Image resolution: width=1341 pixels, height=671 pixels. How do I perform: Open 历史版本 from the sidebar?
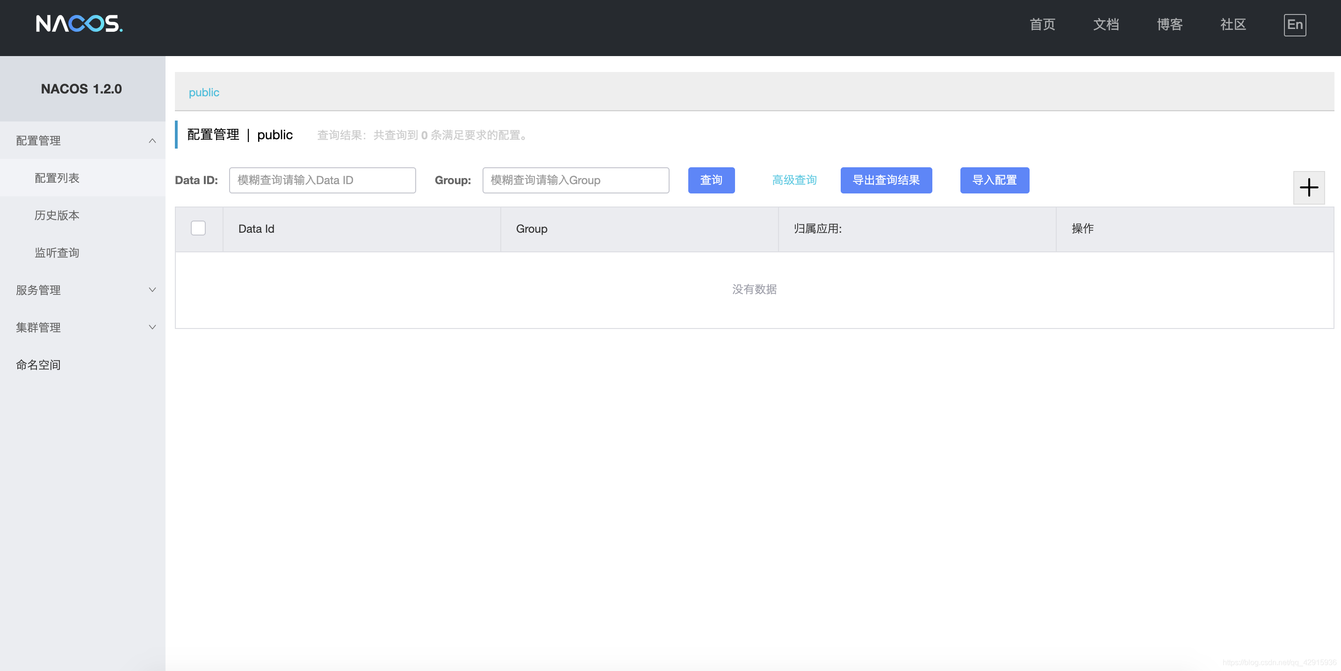(x=57, y=215)
